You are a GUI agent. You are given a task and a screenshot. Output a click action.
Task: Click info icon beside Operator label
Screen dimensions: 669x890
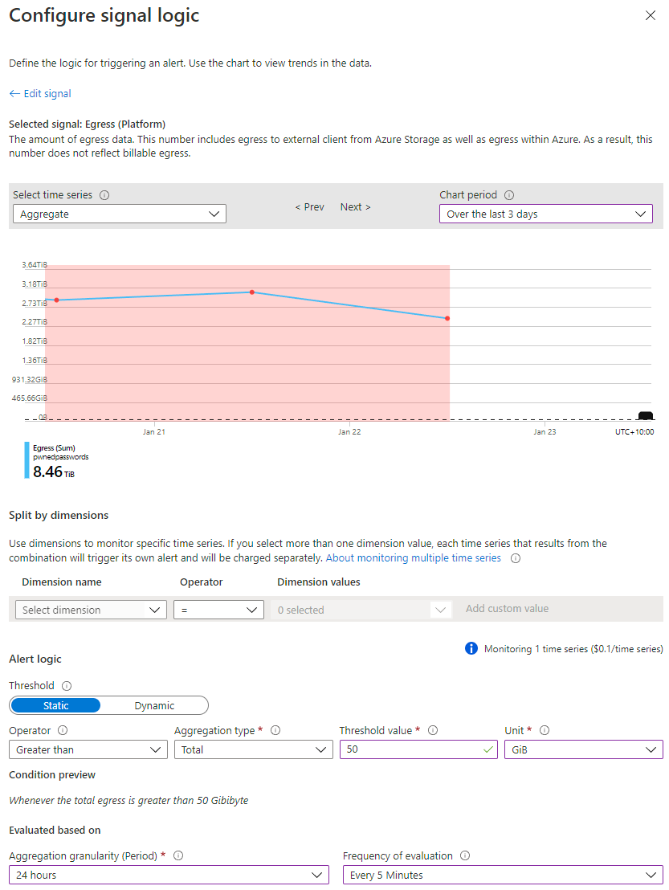tap(63, 730)
